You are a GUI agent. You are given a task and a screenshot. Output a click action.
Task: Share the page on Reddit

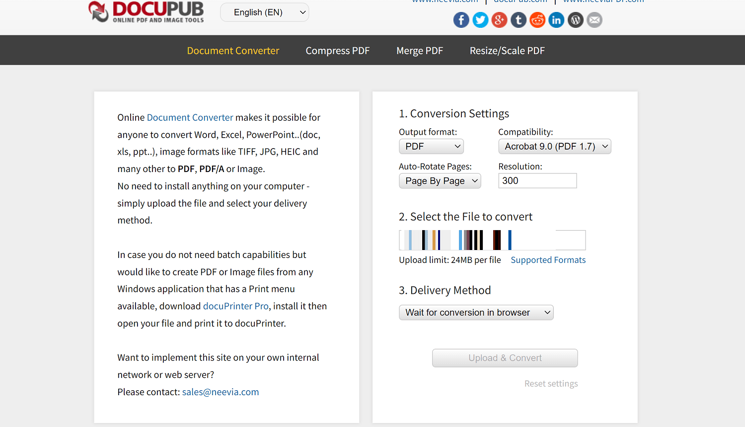pyautogui.click(x=537, y=20)
